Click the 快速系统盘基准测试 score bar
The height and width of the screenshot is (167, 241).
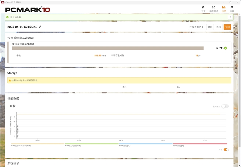(x=108, y=48)
